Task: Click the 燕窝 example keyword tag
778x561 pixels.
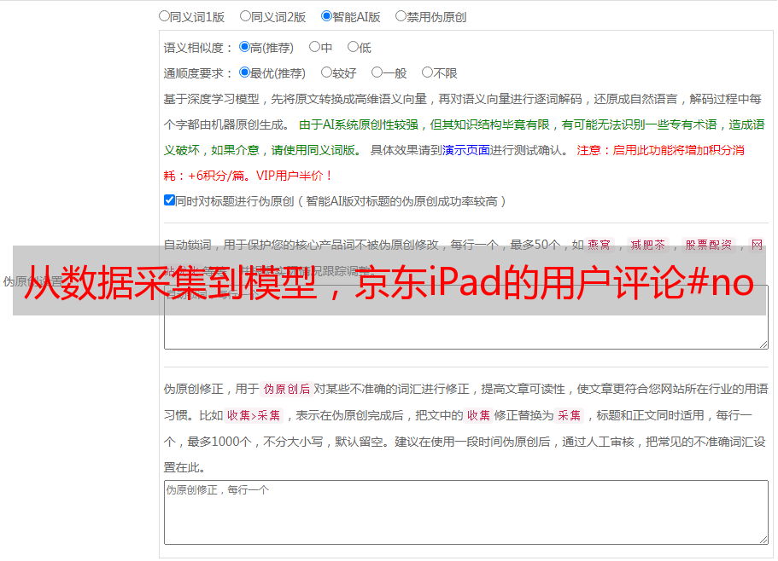Action: click(600, 245)
